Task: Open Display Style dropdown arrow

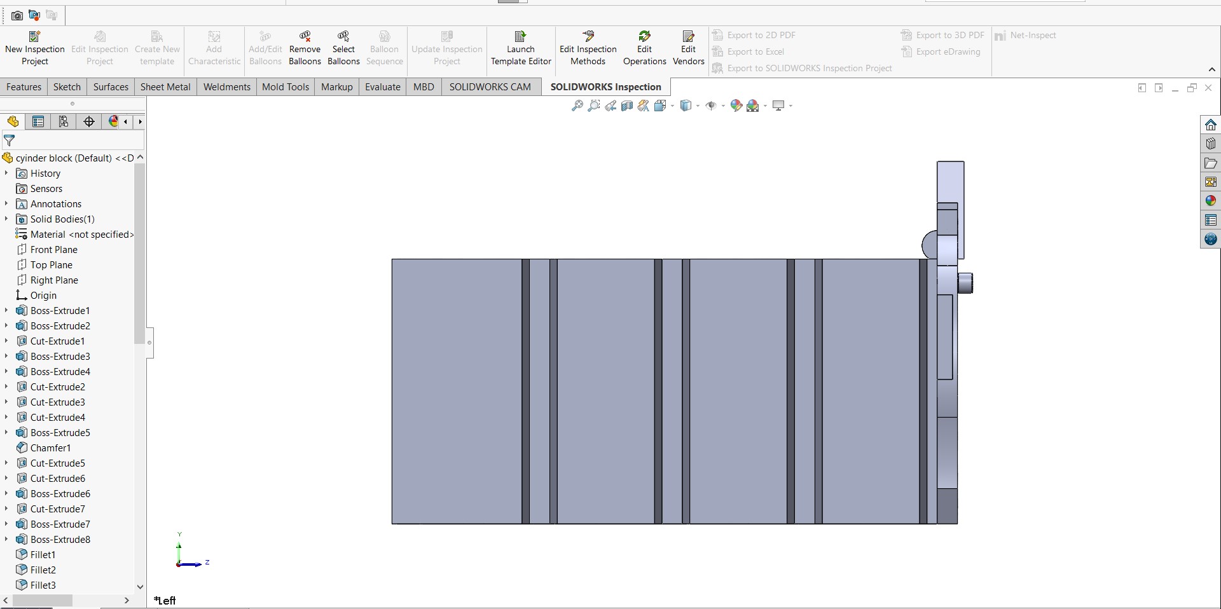Action: [x=698, y=106]
